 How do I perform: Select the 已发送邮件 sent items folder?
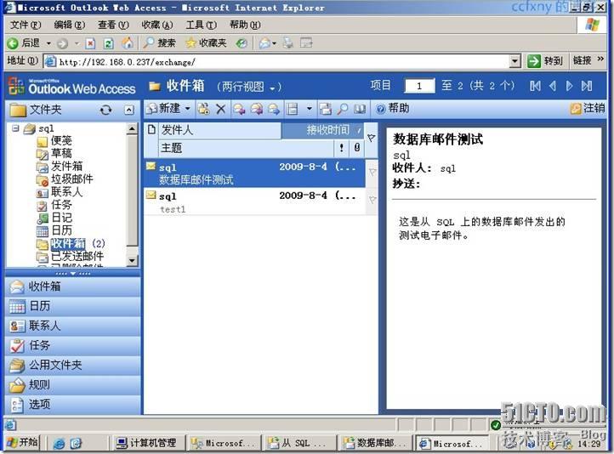[77, 257]
